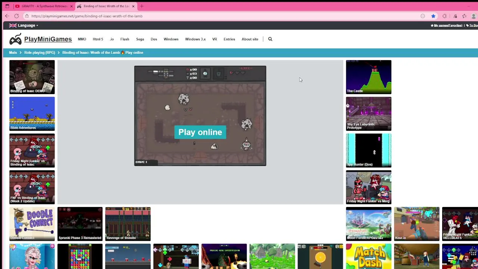Open Binding of Isaac DEMO thumbnail
Screen dimensions: 478x269
tap(32, 77)
